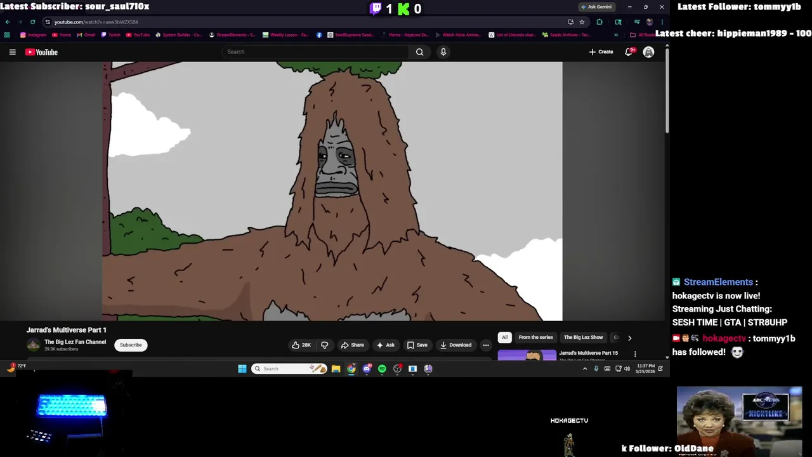Open the Instagram bookmark
The height and width of the screenshot is (457, 812).
point(34,35)
